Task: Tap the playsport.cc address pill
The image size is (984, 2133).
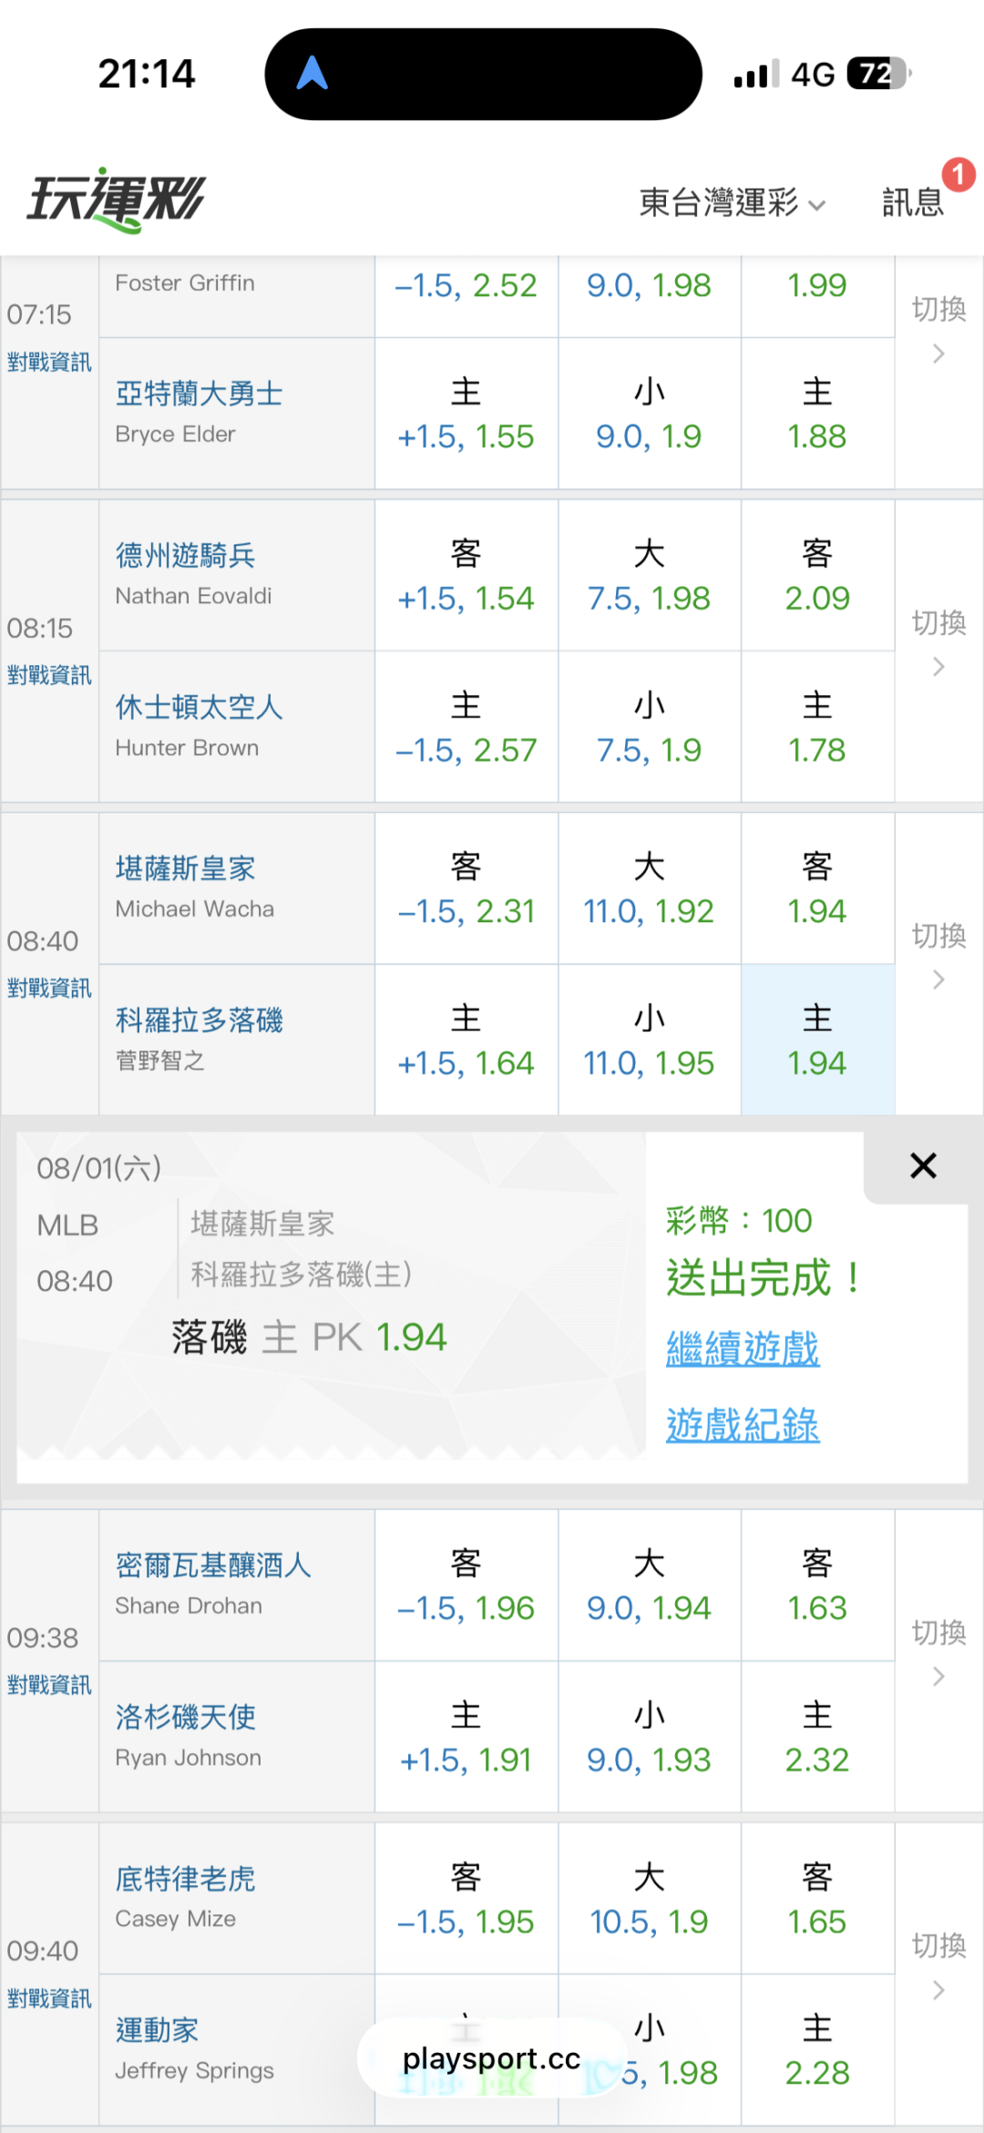Action: pyautogui.click(x=491, y=2058)
